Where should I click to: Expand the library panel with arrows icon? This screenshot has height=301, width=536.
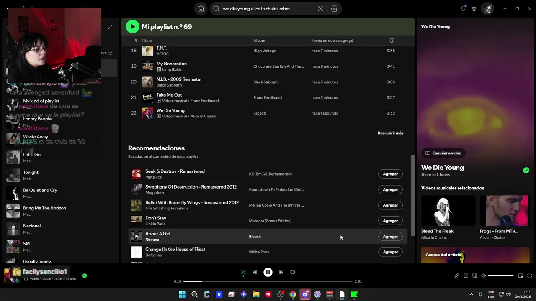pyautogui.click(x=110, y=27)
